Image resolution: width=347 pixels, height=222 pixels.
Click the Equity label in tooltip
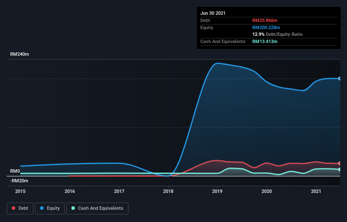tap(207, 27)
